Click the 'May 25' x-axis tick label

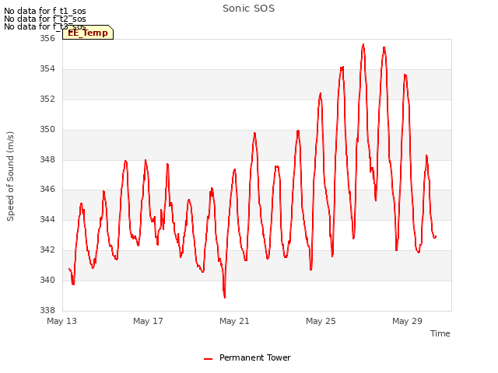[x=321, y=321]
